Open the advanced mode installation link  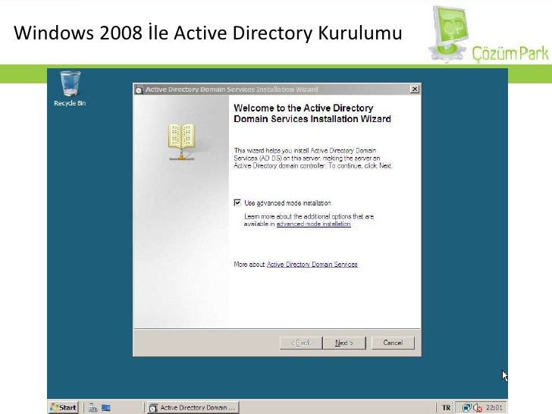[x=313, y=224]
